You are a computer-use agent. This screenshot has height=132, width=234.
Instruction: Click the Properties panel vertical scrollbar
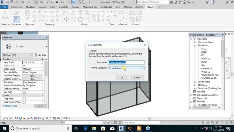(46, 68)
